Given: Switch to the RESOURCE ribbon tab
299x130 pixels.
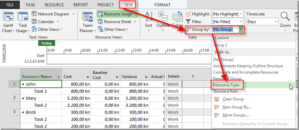Looking at the screenshot, I should pyautogui.click(x=54, y=5).
